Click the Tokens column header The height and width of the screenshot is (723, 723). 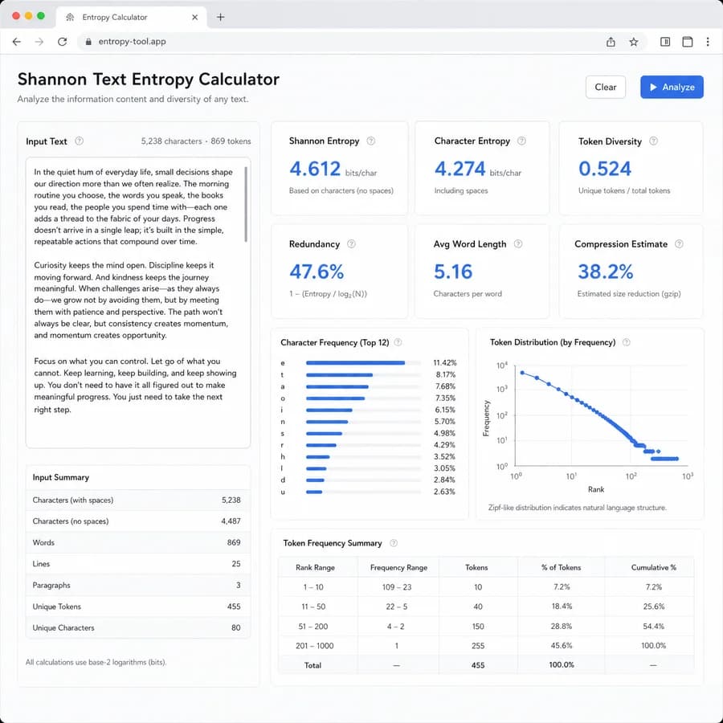476,567
